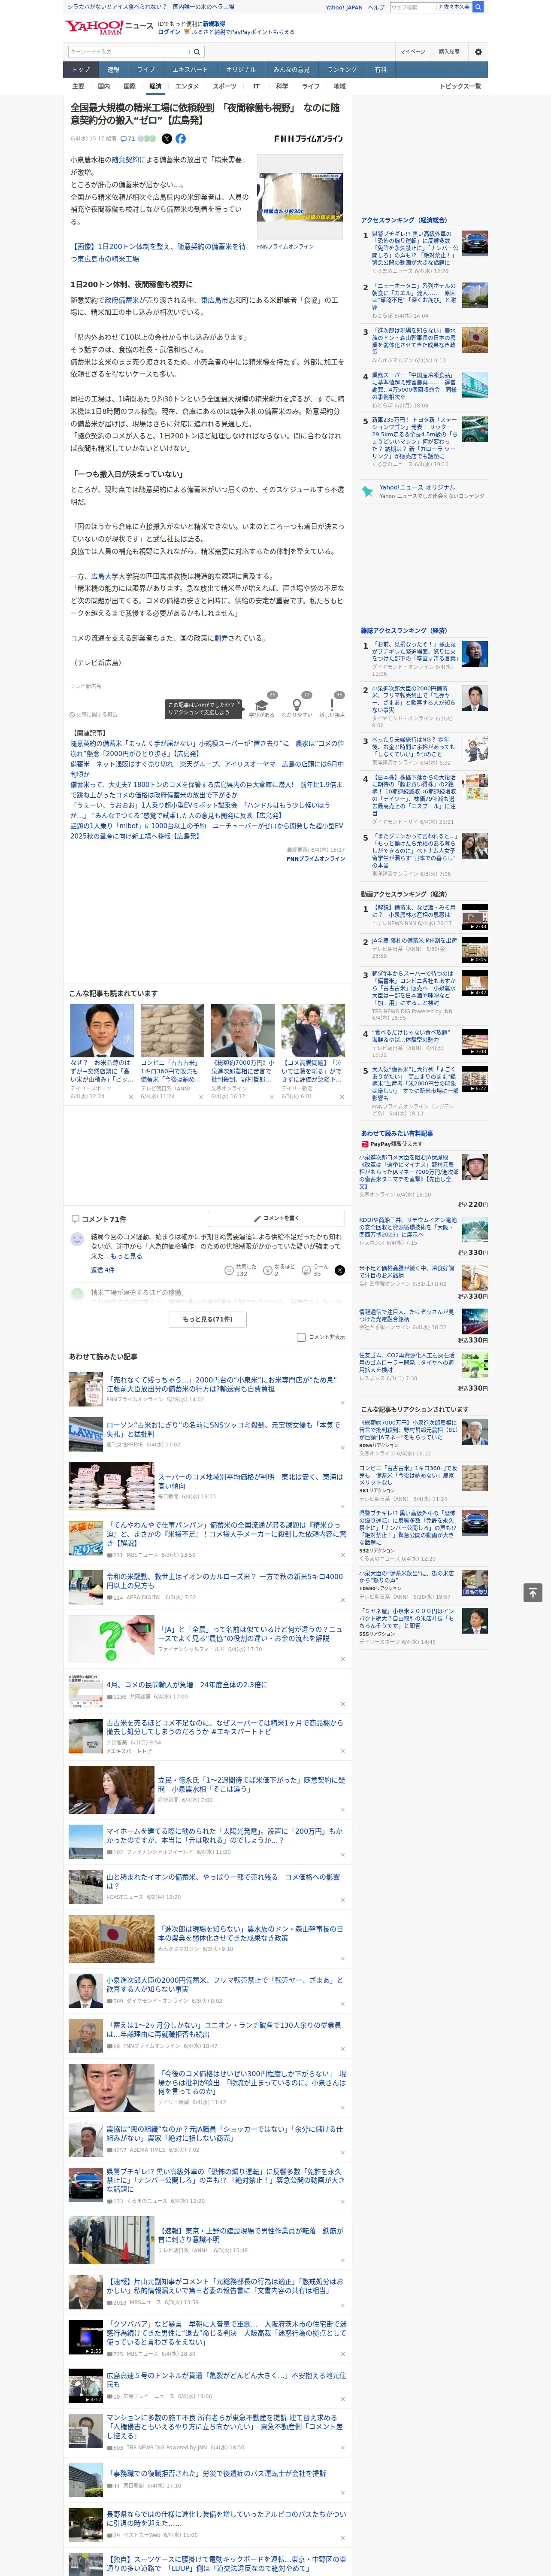The width and height of the screenshot is (551, 2576).
Task: Open article 4月、コメの民間輸入が急増
Action: point(187,1685)
